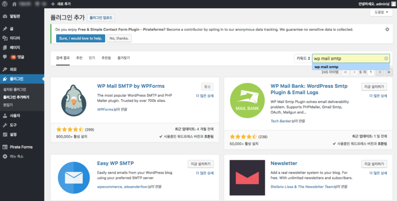The width and height of the screenshot is (397, 201).
Task: Click the 플러그인 업로드 upload button
Action: [101, 18]
